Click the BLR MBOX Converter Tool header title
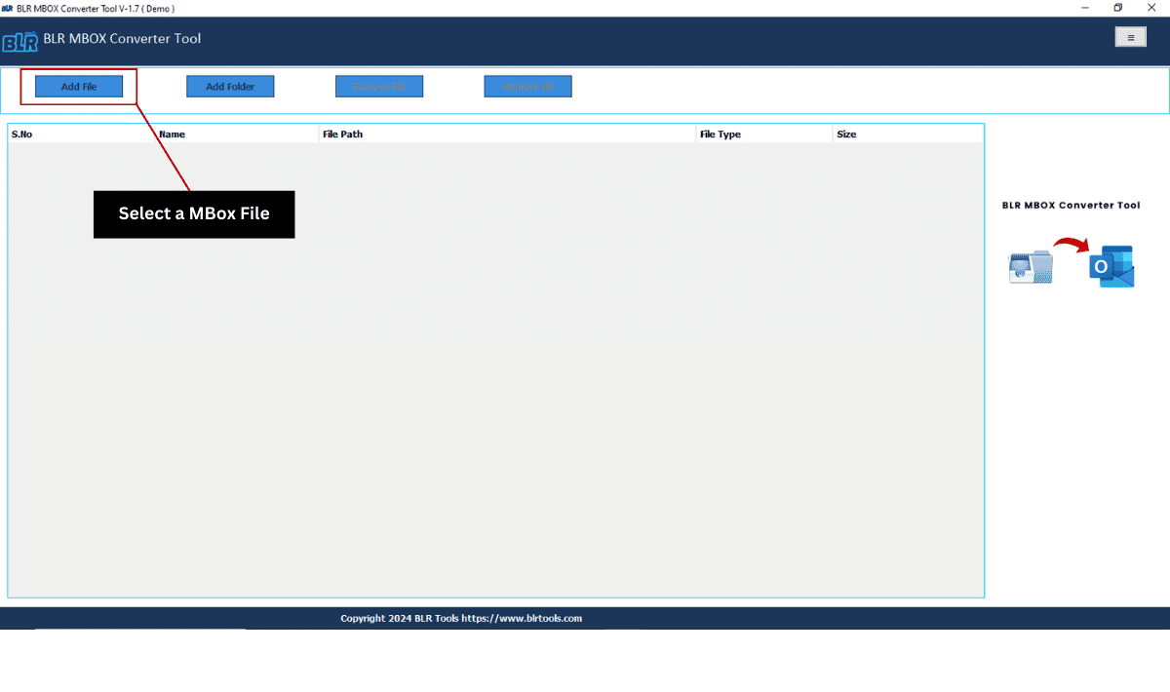The image size is (1170, 692). [x=122, y=39]
